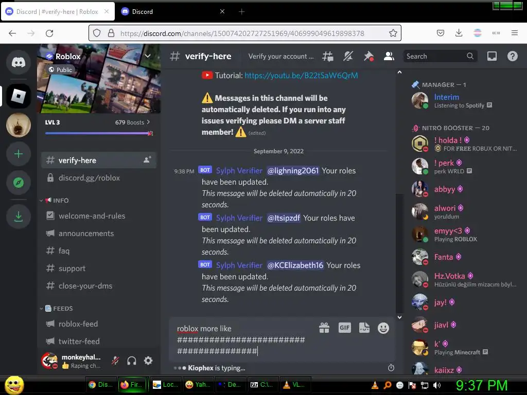The image size is (527, 395).
Task: Open faq channel
Action: pyautogui.click(x=98, y=251)
